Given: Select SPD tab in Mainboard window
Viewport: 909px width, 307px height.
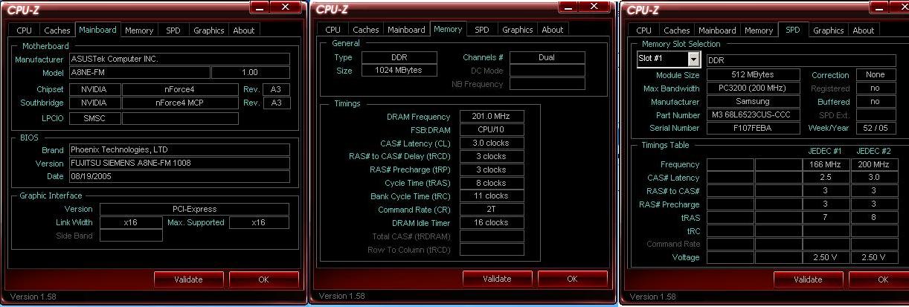Looking at the screenshot, I should coord(173,30).
